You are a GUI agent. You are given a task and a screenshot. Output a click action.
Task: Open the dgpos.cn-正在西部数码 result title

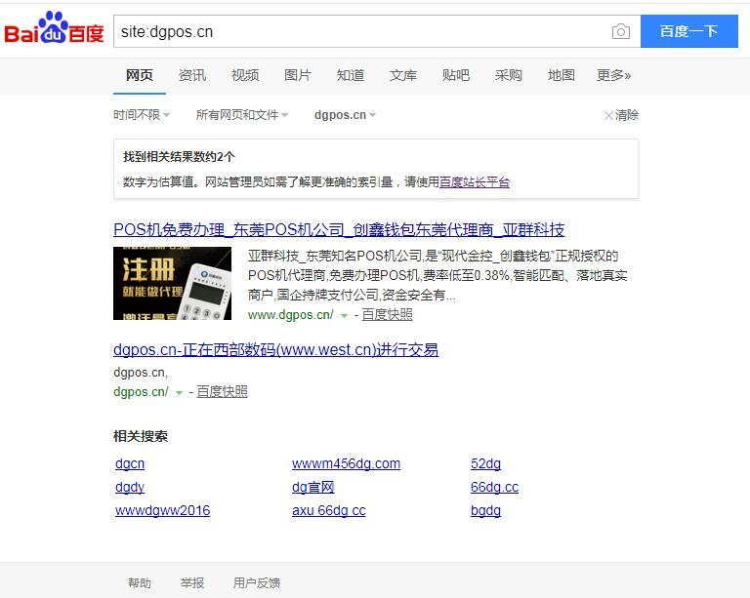[x=275, y=350]
